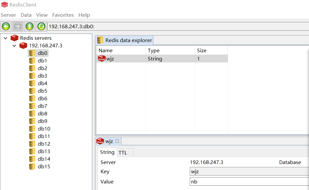Open the Help menu
This screenshot has height=190, width=309.
coord(84,15)
